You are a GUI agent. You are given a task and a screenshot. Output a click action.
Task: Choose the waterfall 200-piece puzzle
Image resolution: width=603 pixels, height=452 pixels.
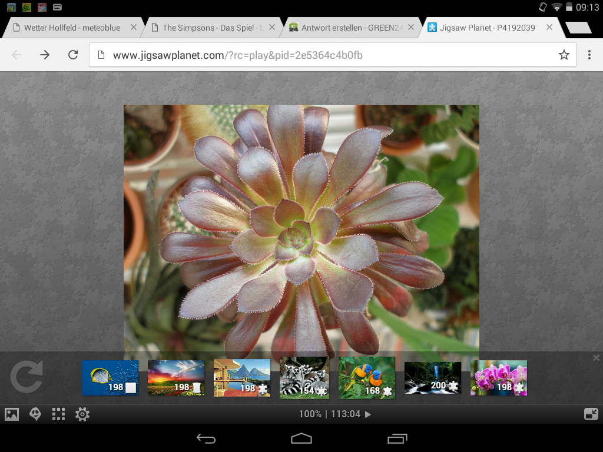click(433, 378)
